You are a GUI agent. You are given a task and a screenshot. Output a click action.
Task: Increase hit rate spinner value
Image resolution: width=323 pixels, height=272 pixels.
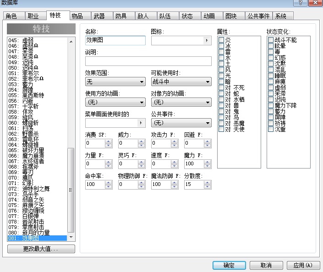(x=108, y=183)
